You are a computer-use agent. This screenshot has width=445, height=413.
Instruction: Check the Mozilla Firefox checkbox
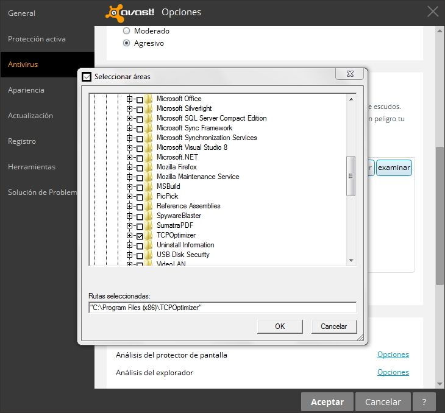click(140, 168)
